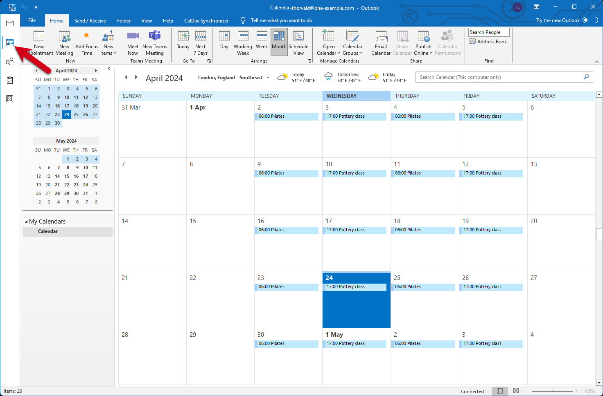Click the zoom in plus button

coord(577,391)
